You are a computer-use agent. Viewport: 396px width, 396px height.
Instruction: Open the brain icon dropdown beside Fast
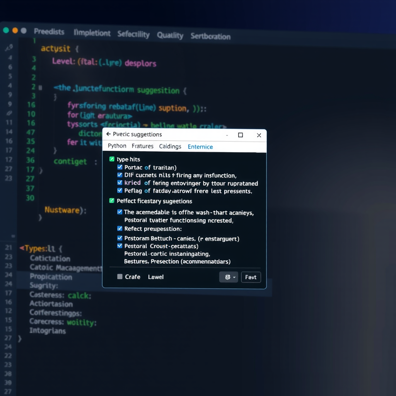(x=229, y=277)
